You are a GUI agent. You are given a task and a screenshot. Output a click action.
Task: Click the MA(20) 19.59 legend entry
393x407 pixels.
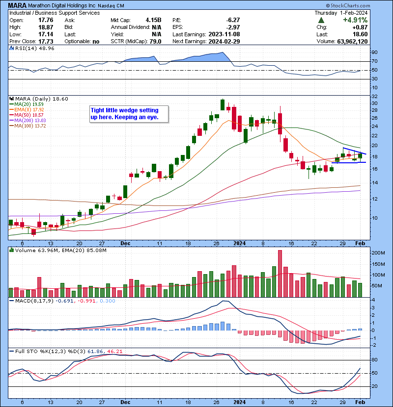pyautogui.click(x=27, y=104)
